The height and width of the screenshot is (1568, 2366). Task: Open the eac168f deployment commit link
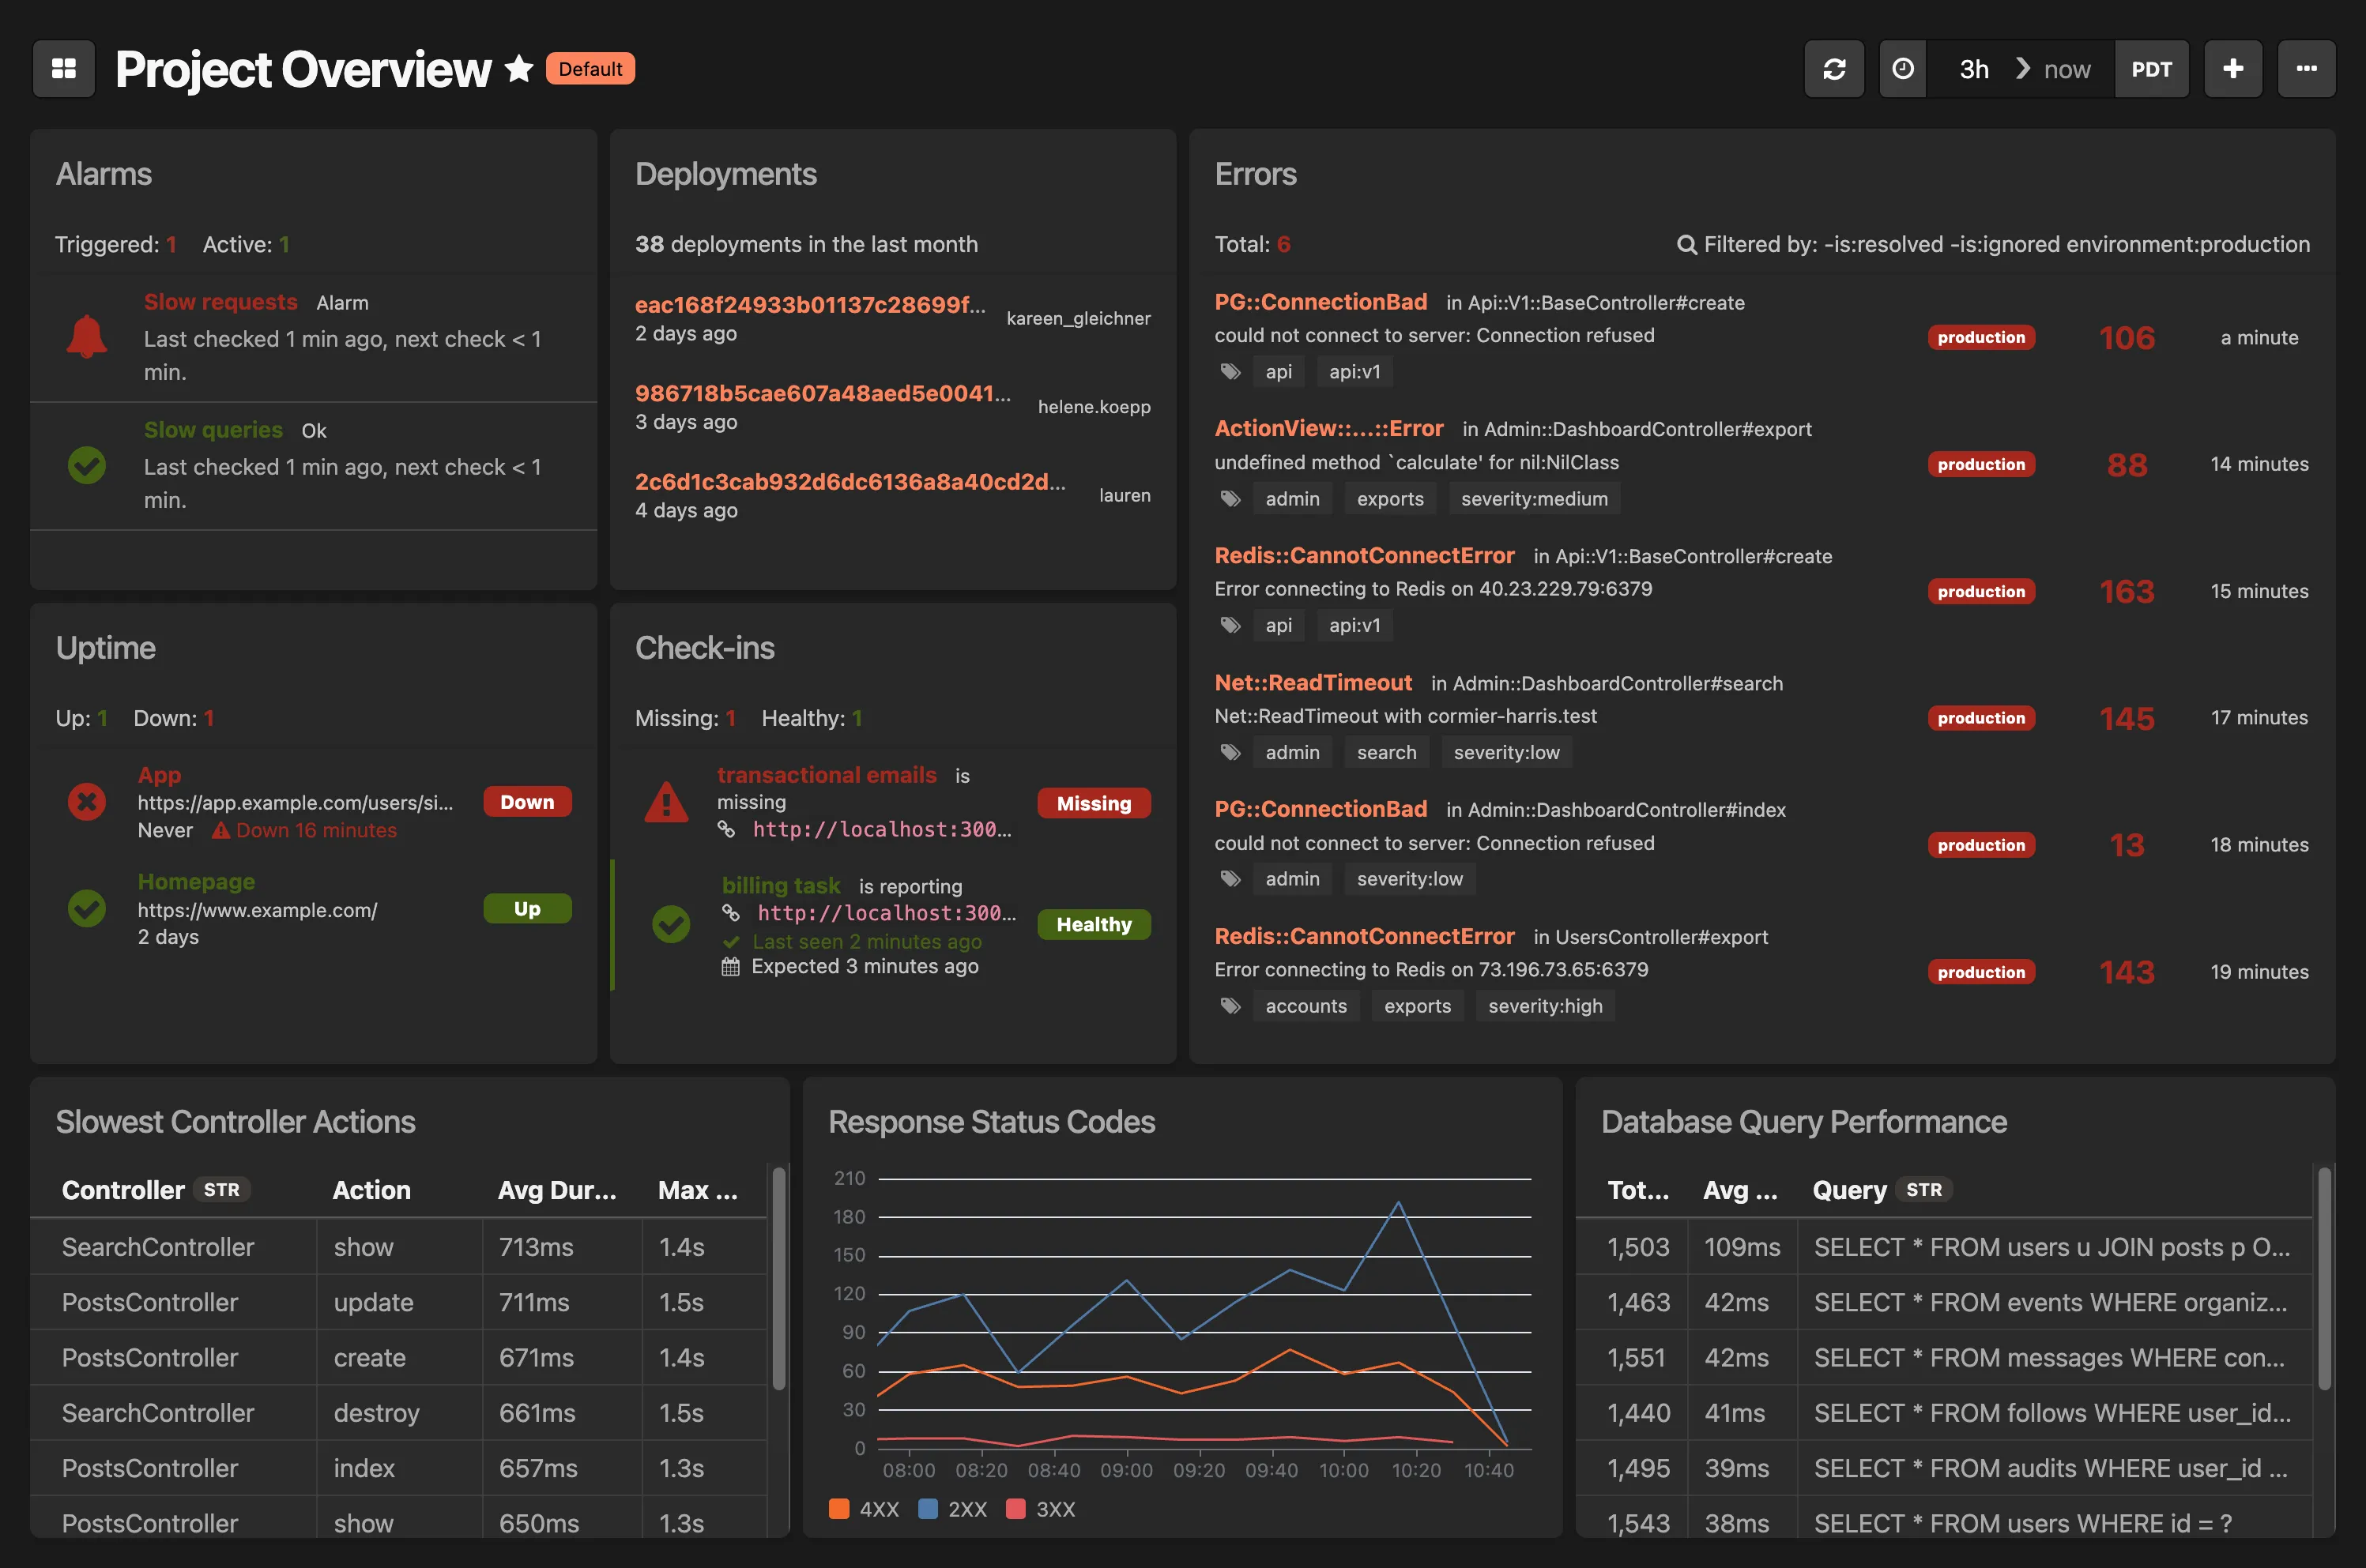(808, 305)
